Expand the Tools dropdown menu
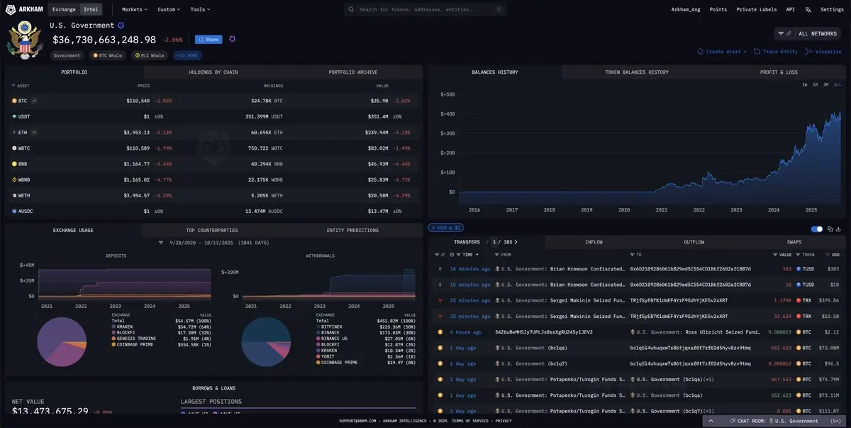This screenshot has width=851, height=428. (x=200, y=10)
